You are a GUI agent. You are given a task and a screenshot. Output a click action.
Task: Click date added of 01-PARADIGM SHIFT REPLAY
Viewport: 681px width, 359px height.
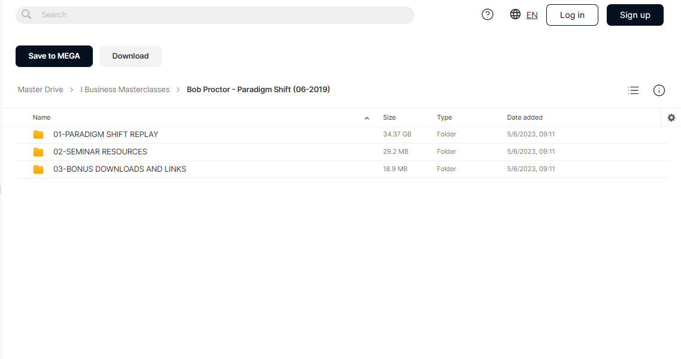(531, 135)
